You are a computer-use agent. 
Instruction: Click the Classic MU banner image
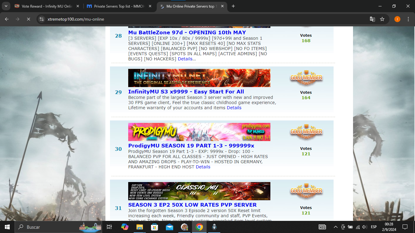199,191
